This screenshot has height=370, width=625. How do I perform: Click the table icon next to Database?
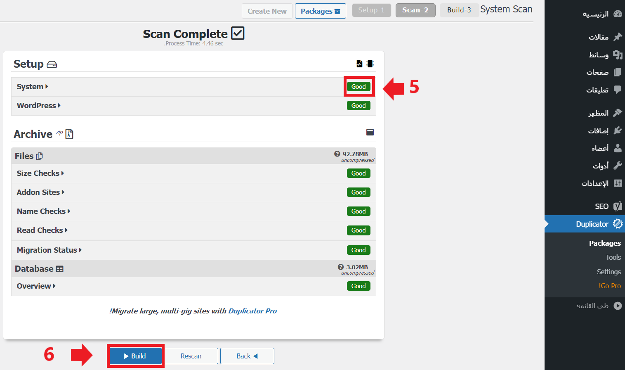tap(60, 269)
